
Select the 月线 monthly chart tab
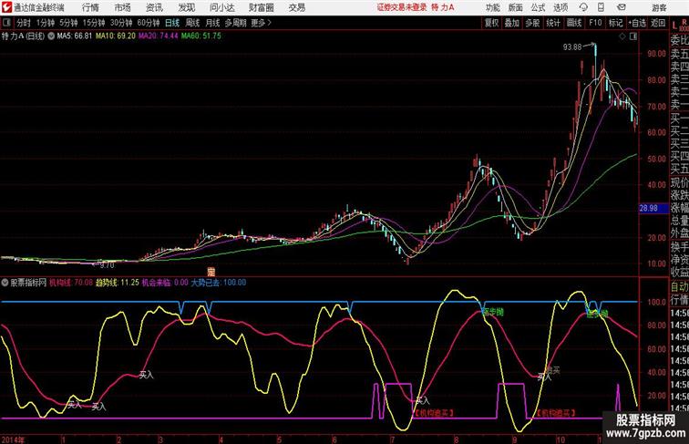[x=212, y=23]
